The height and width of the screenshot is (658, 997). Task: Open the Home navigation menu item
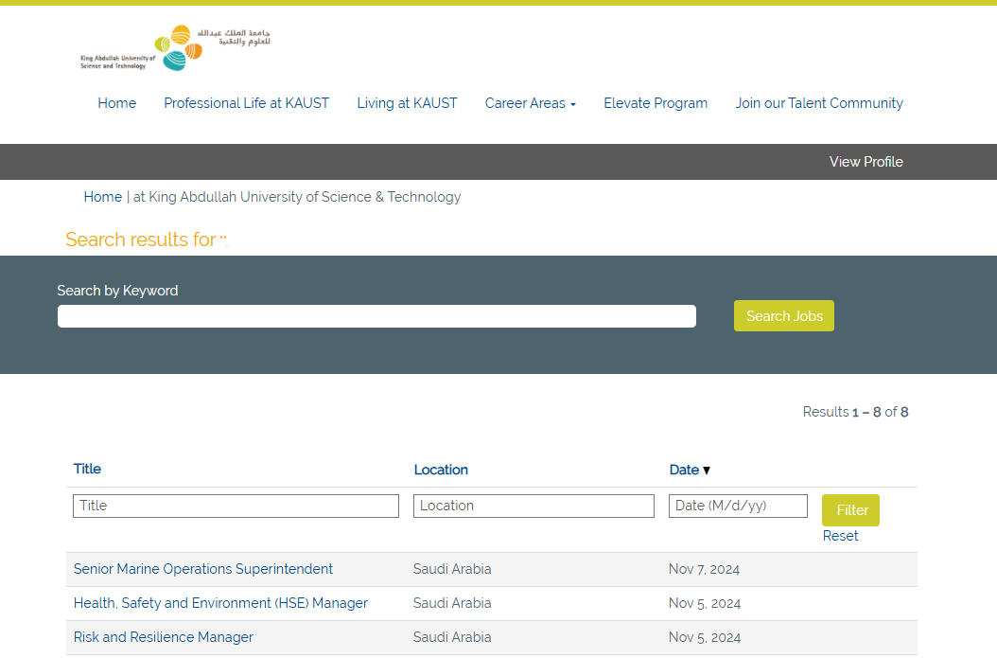pyautogui.click(x=117, y=103)
